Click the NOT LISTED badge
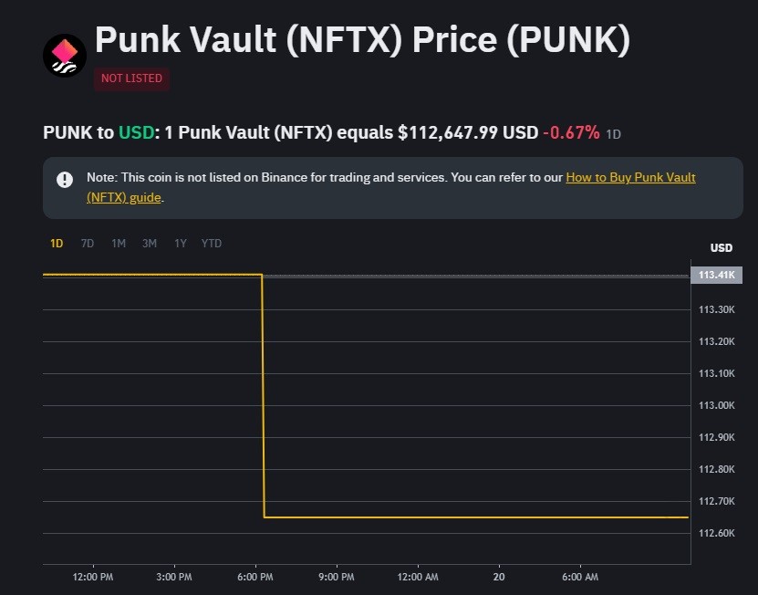The image size is (758, 595). click(131, 78)
